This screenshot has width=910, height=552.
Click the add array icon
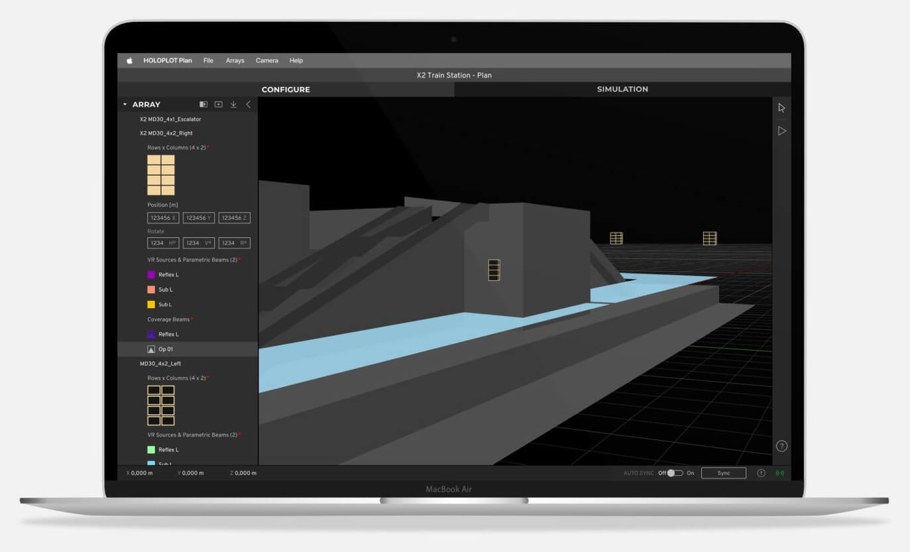[x=219, y=105]
